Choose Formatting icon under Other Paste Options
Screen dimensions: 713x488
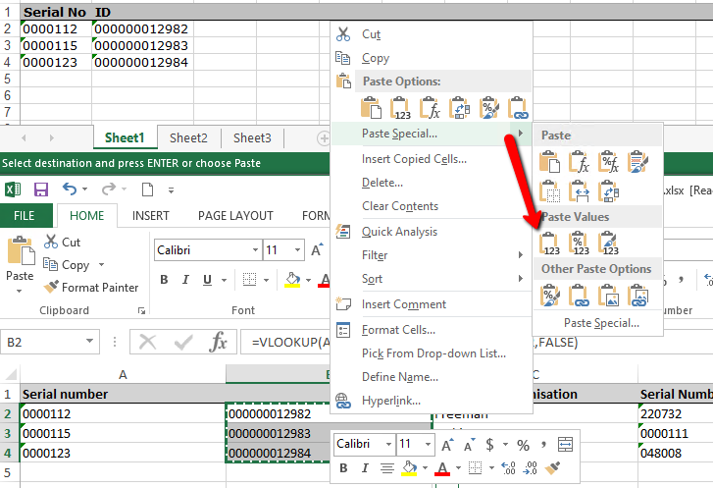(x=550, y=295)
